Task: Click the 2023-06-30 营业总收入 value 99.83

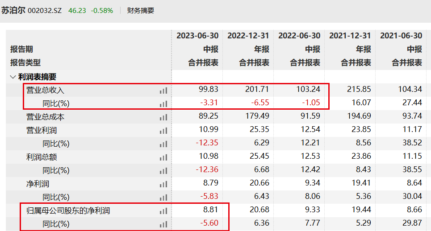Action: pos(209,90)
